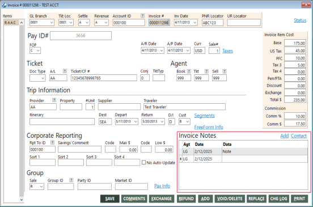Click the Group ID lookup help icon
This screenshot has height=207, width=313.
coord(71,180)
